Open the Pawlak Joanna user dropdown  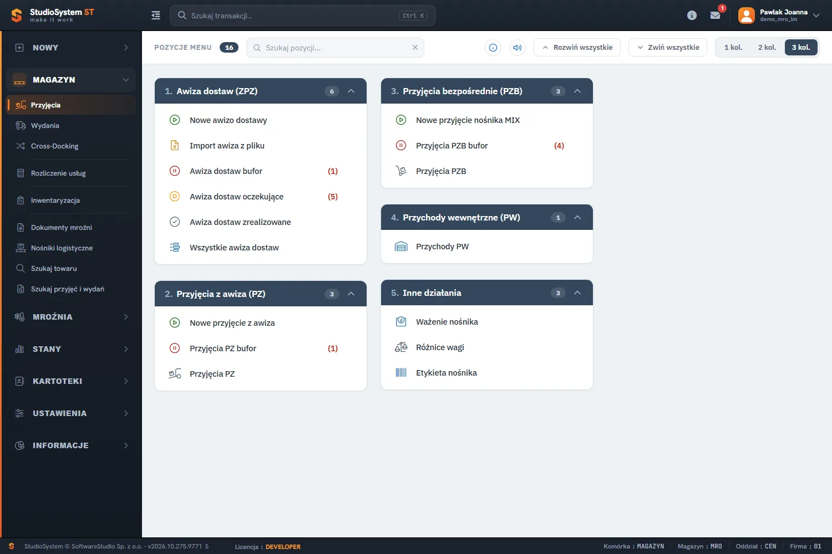[779, 16]
